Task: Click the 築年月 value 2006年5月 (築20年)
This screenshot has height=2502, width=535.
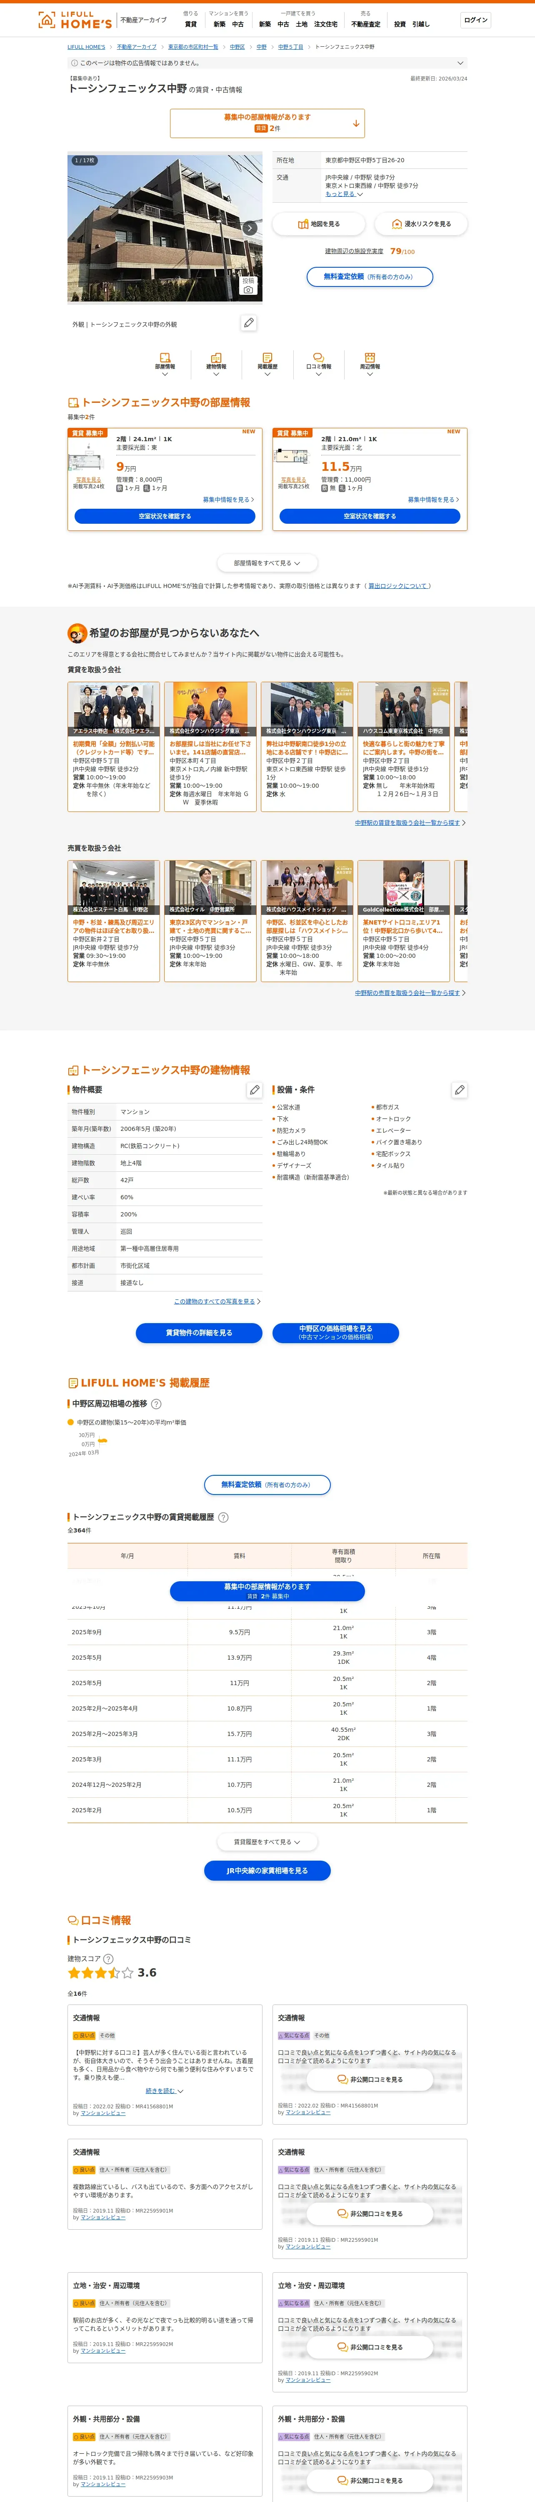Action: click(149, 1129)
